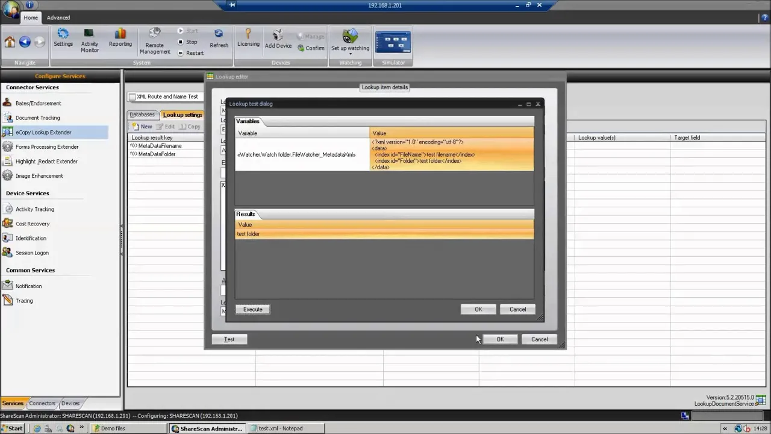771x434 pixels.
Task: Switch to test.xml Notepad taskbar item
Action: click(x=286, y=429)
